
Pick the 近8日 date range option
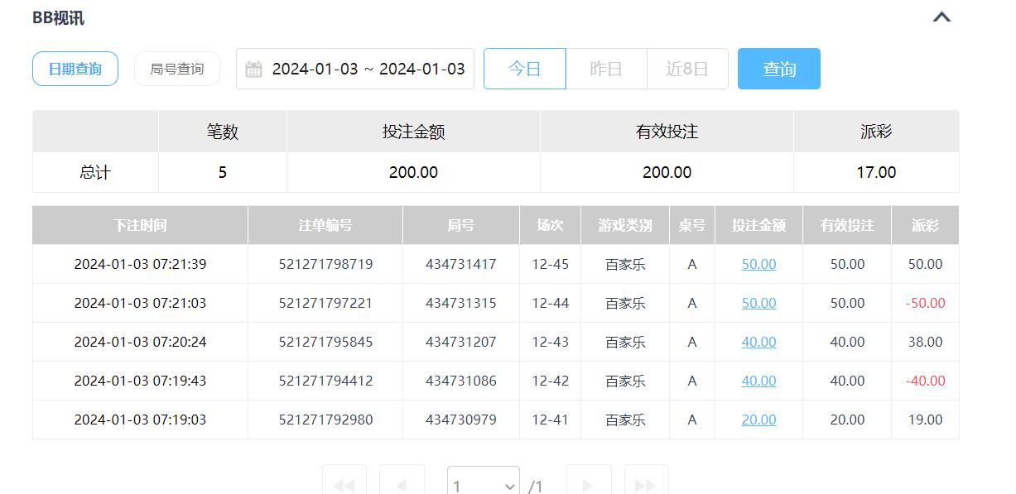pos(687,69)
